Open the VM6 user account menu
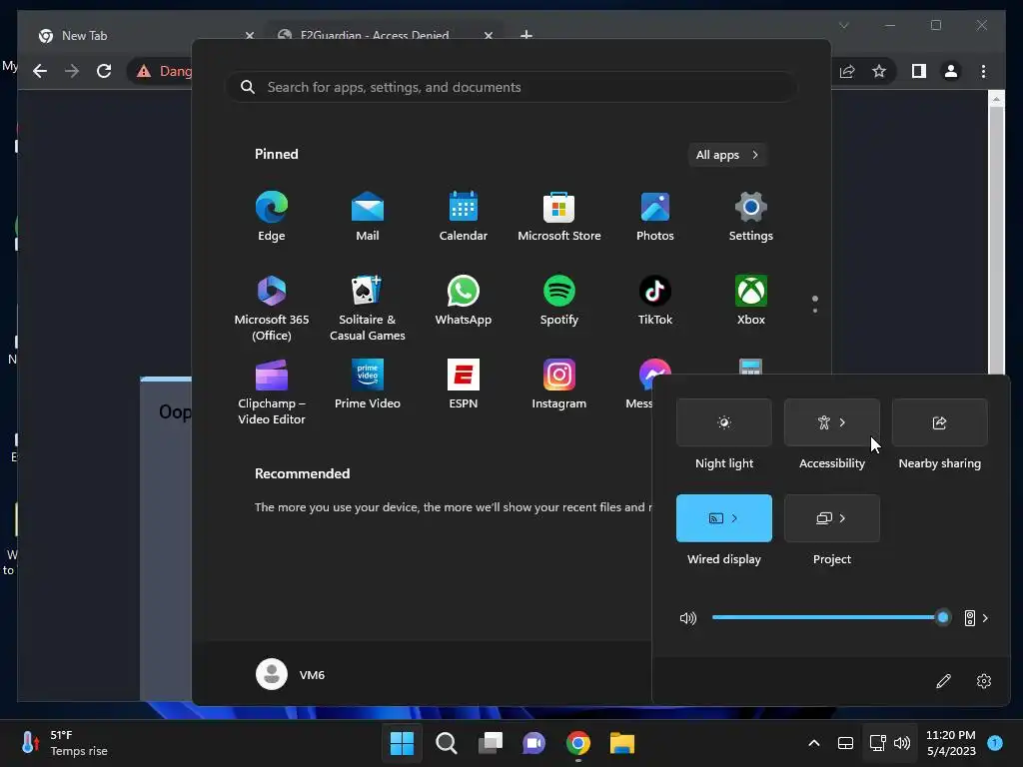The image size is (1023, 767). click(x=291, y=674)
